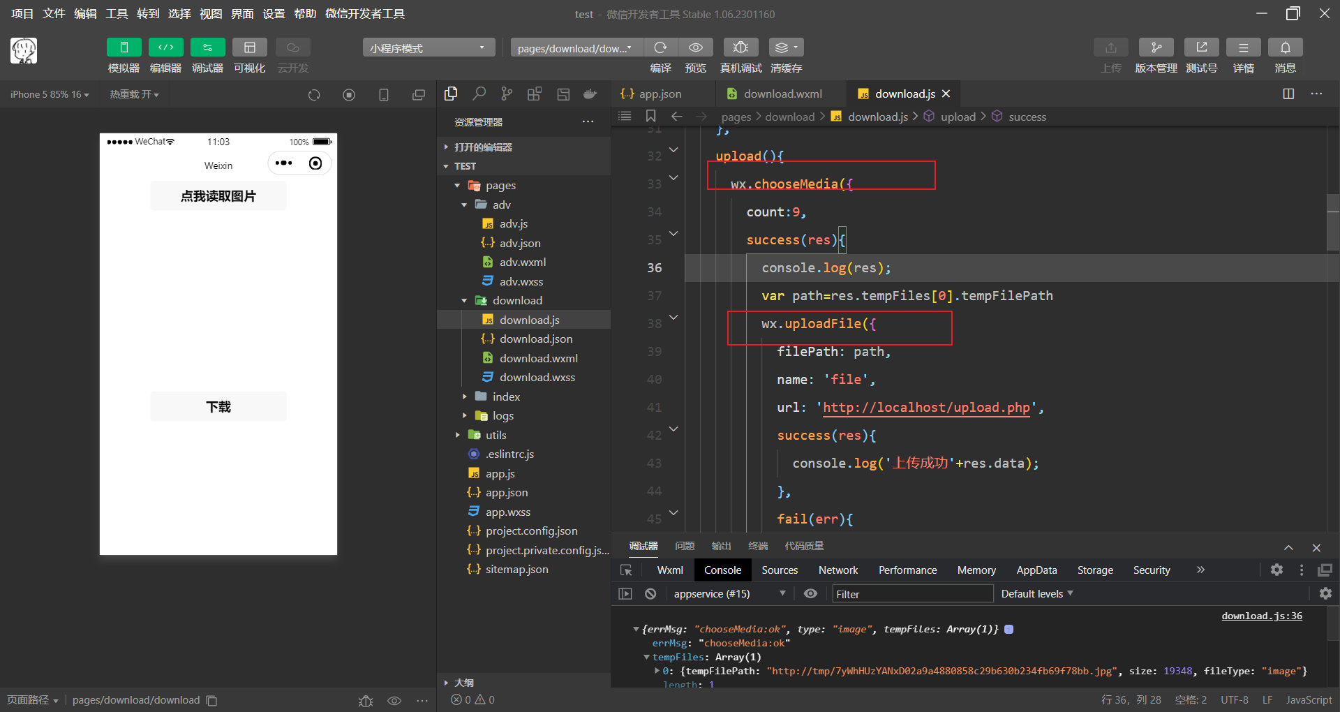Click the clear console icon
The height and width of the screenshot is (712, 1340).
point(650,594)
